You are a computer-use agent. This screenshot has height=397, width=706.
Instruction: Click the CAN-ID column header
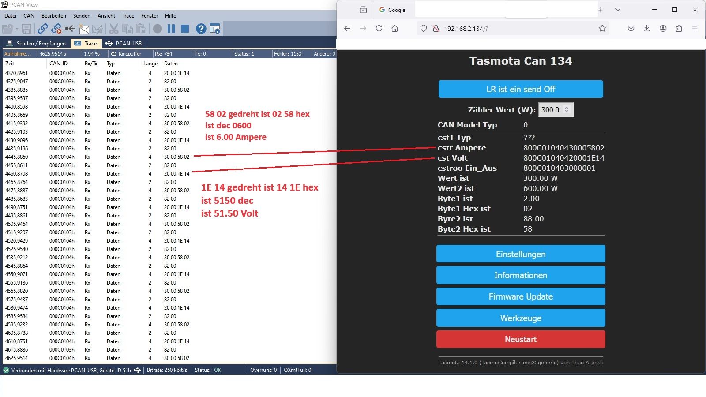[x=64, y=64]
